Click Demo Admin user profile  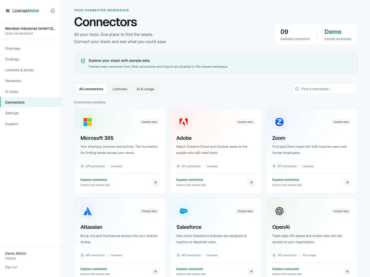tap(16, 256)
